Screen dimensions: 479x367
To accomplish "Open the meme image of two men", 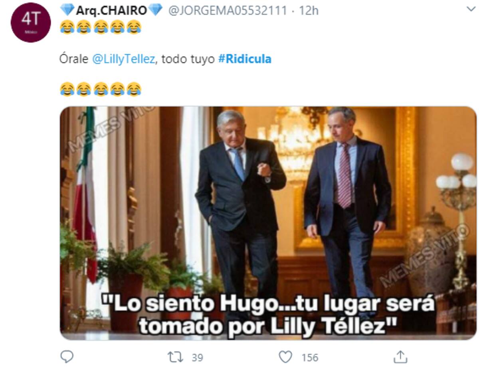I will 268,223.
